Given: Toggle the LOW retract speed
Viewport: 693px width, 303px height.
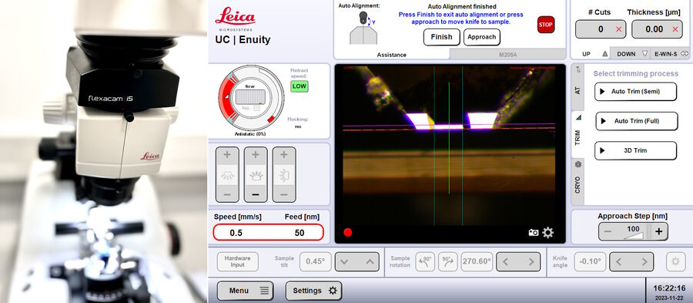Looking at the screenshot, I should tap(300, 86).
